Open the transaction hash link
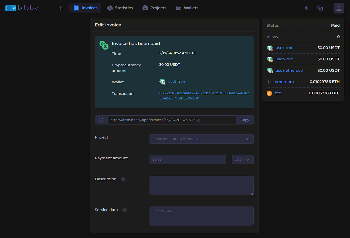 [x=204, y=96]
